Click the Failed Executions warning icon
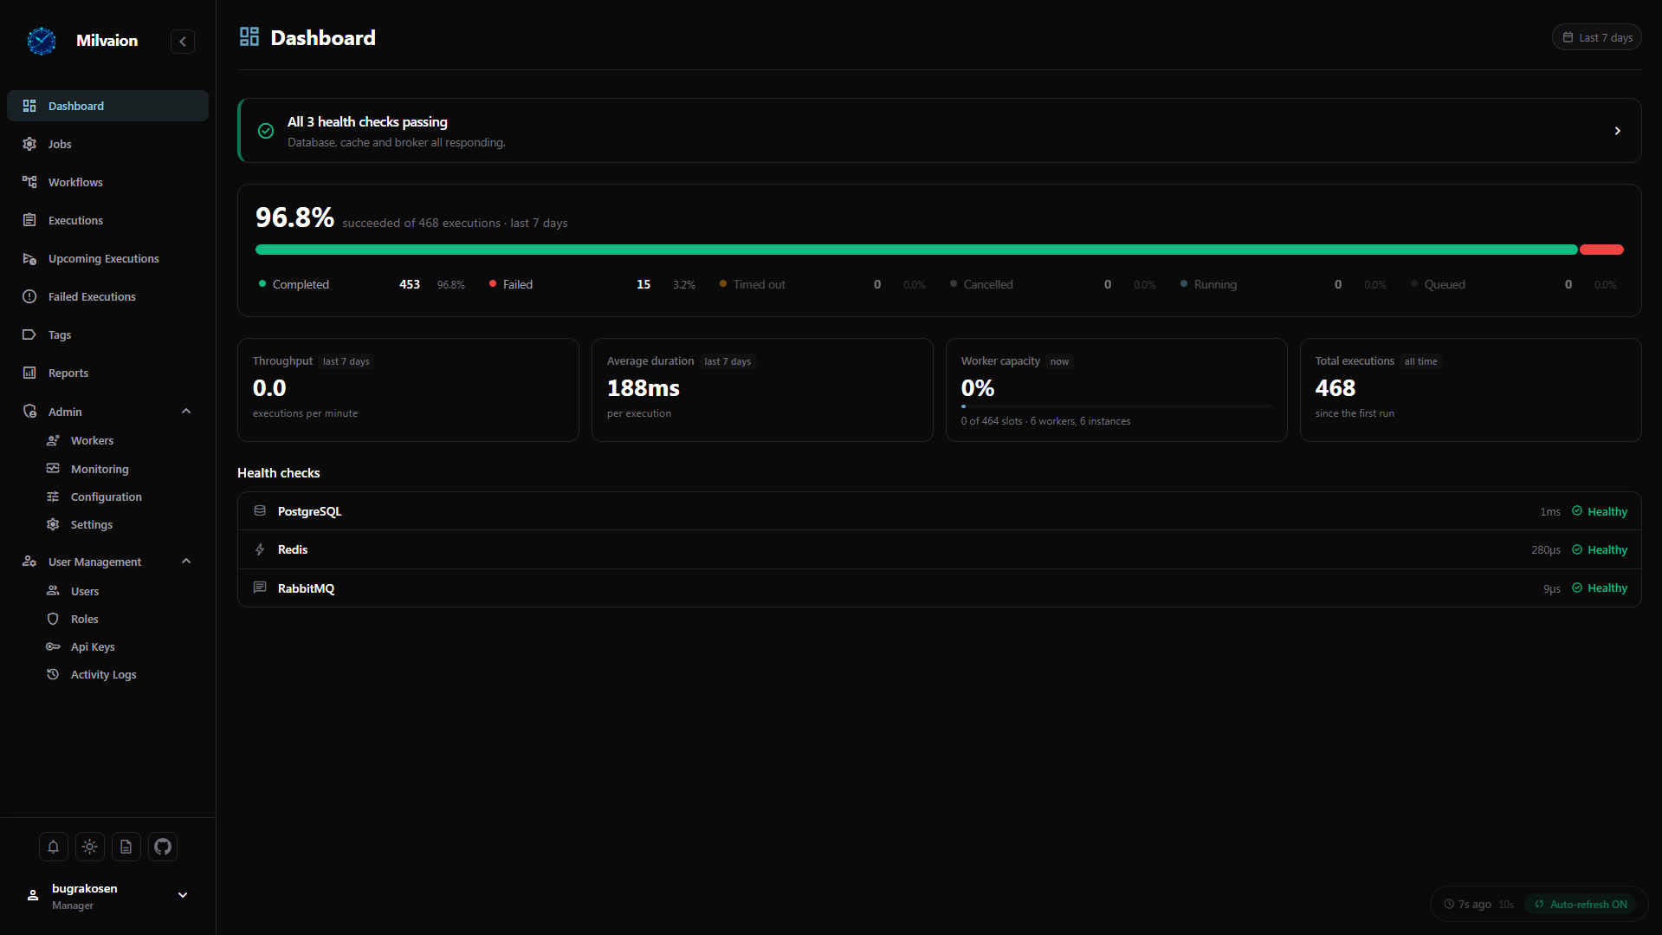 click(x=29, y=296)
